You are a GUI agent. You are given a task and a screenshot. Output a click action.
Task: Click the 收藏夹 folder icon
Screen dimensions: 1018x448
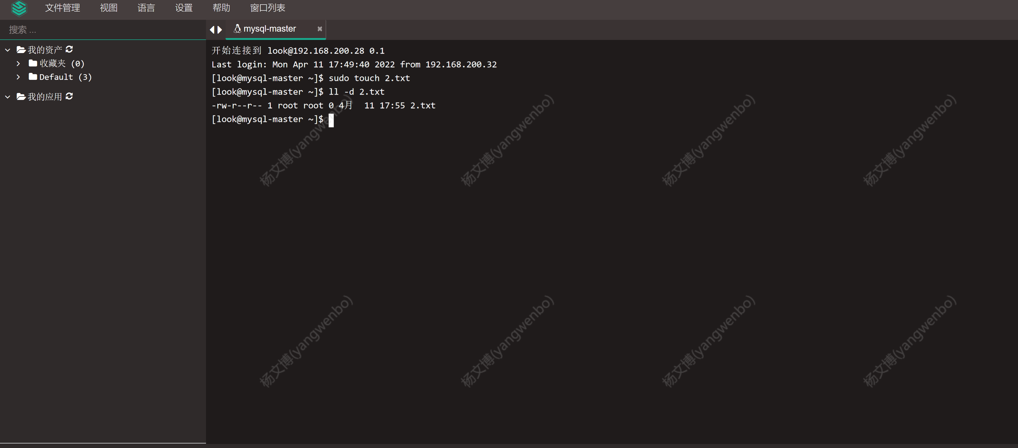(33, 63)
